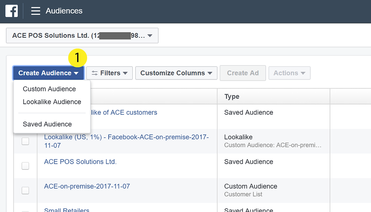Click Saved Audience type for 'like of ACE customers' row

point(249,112)
